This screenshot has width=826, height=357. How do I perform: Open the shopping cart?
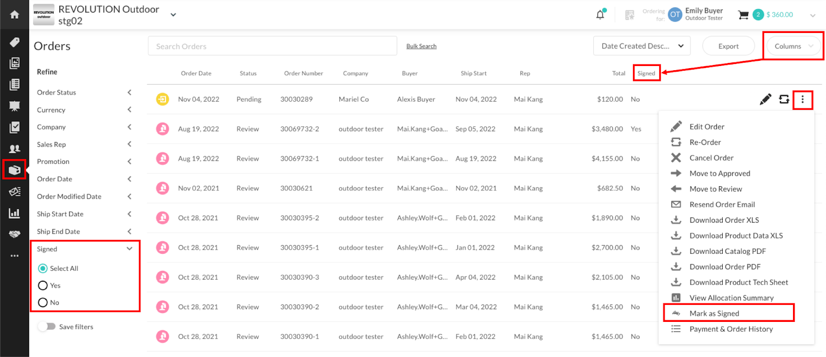743,15
